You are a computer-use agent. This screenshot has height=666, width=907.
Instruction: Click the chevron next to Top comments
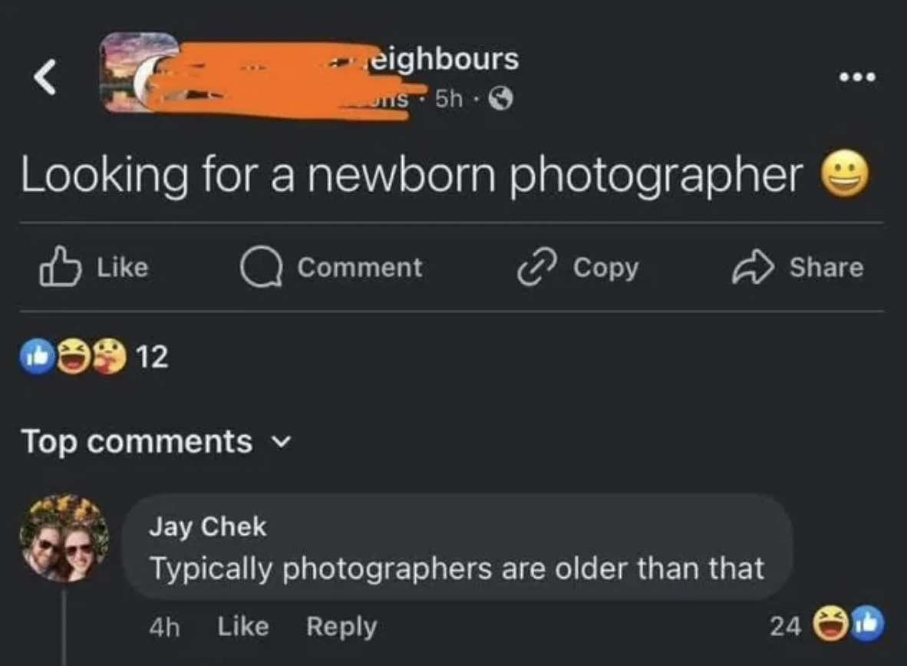click(x=282, y=443)
